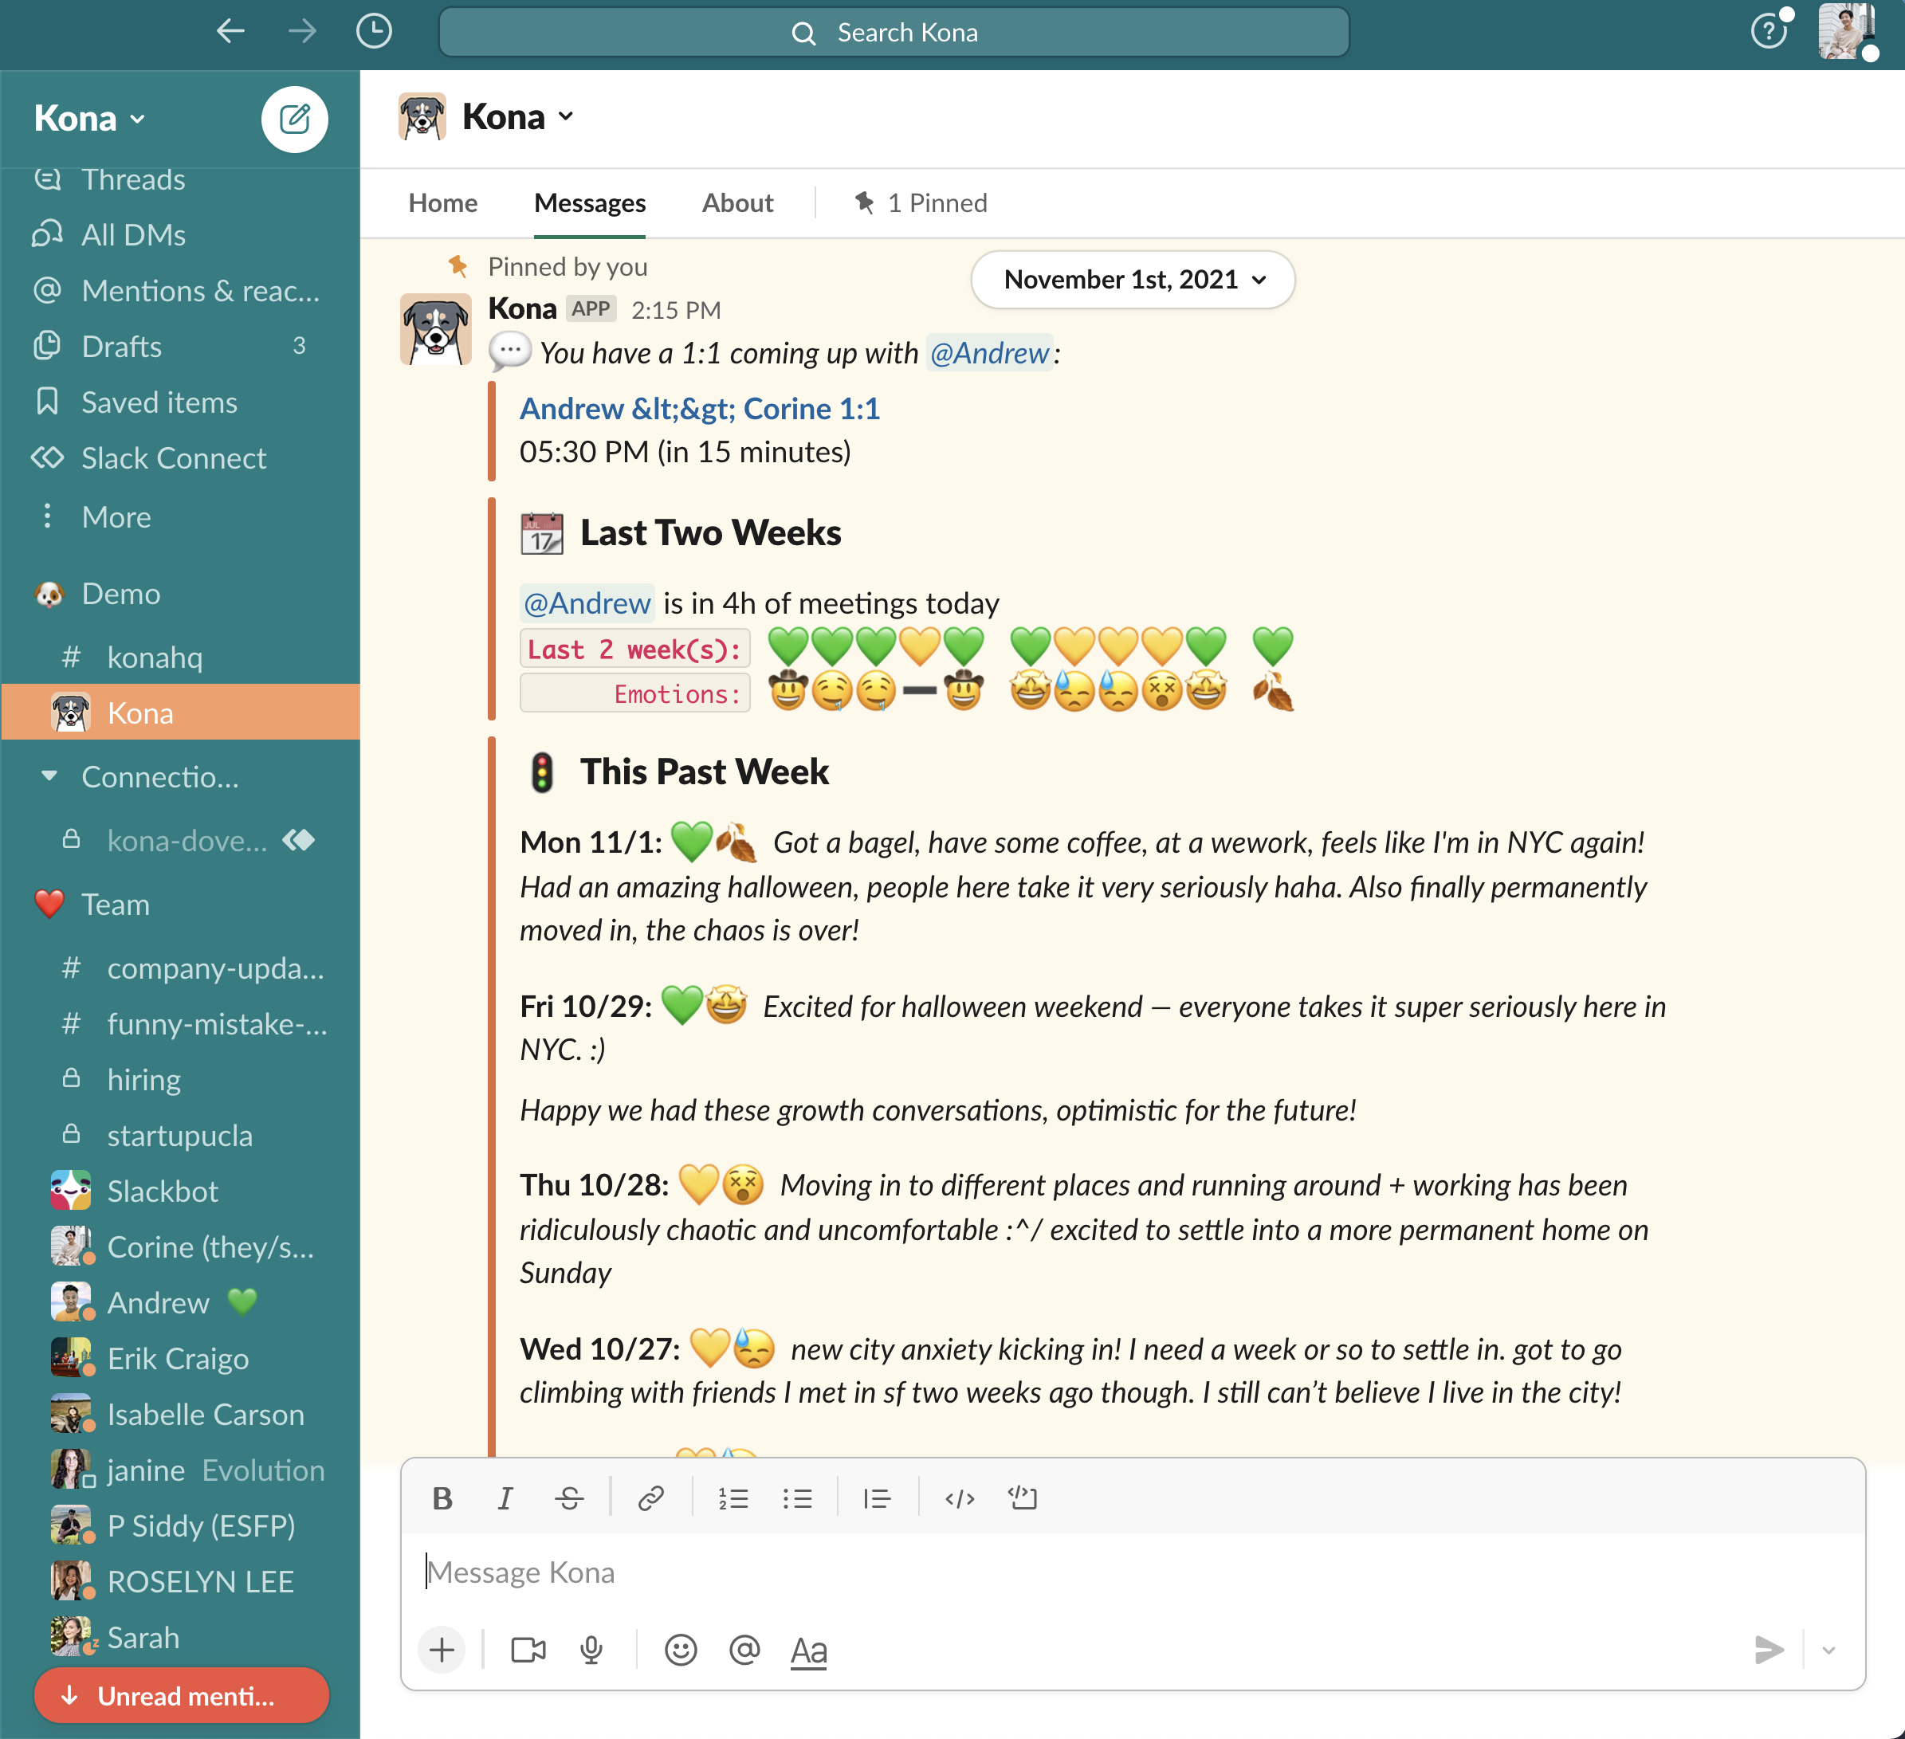Click the compose new message icon
This screenshot has width=1905, height=1739.
click(x=294, y=119)
